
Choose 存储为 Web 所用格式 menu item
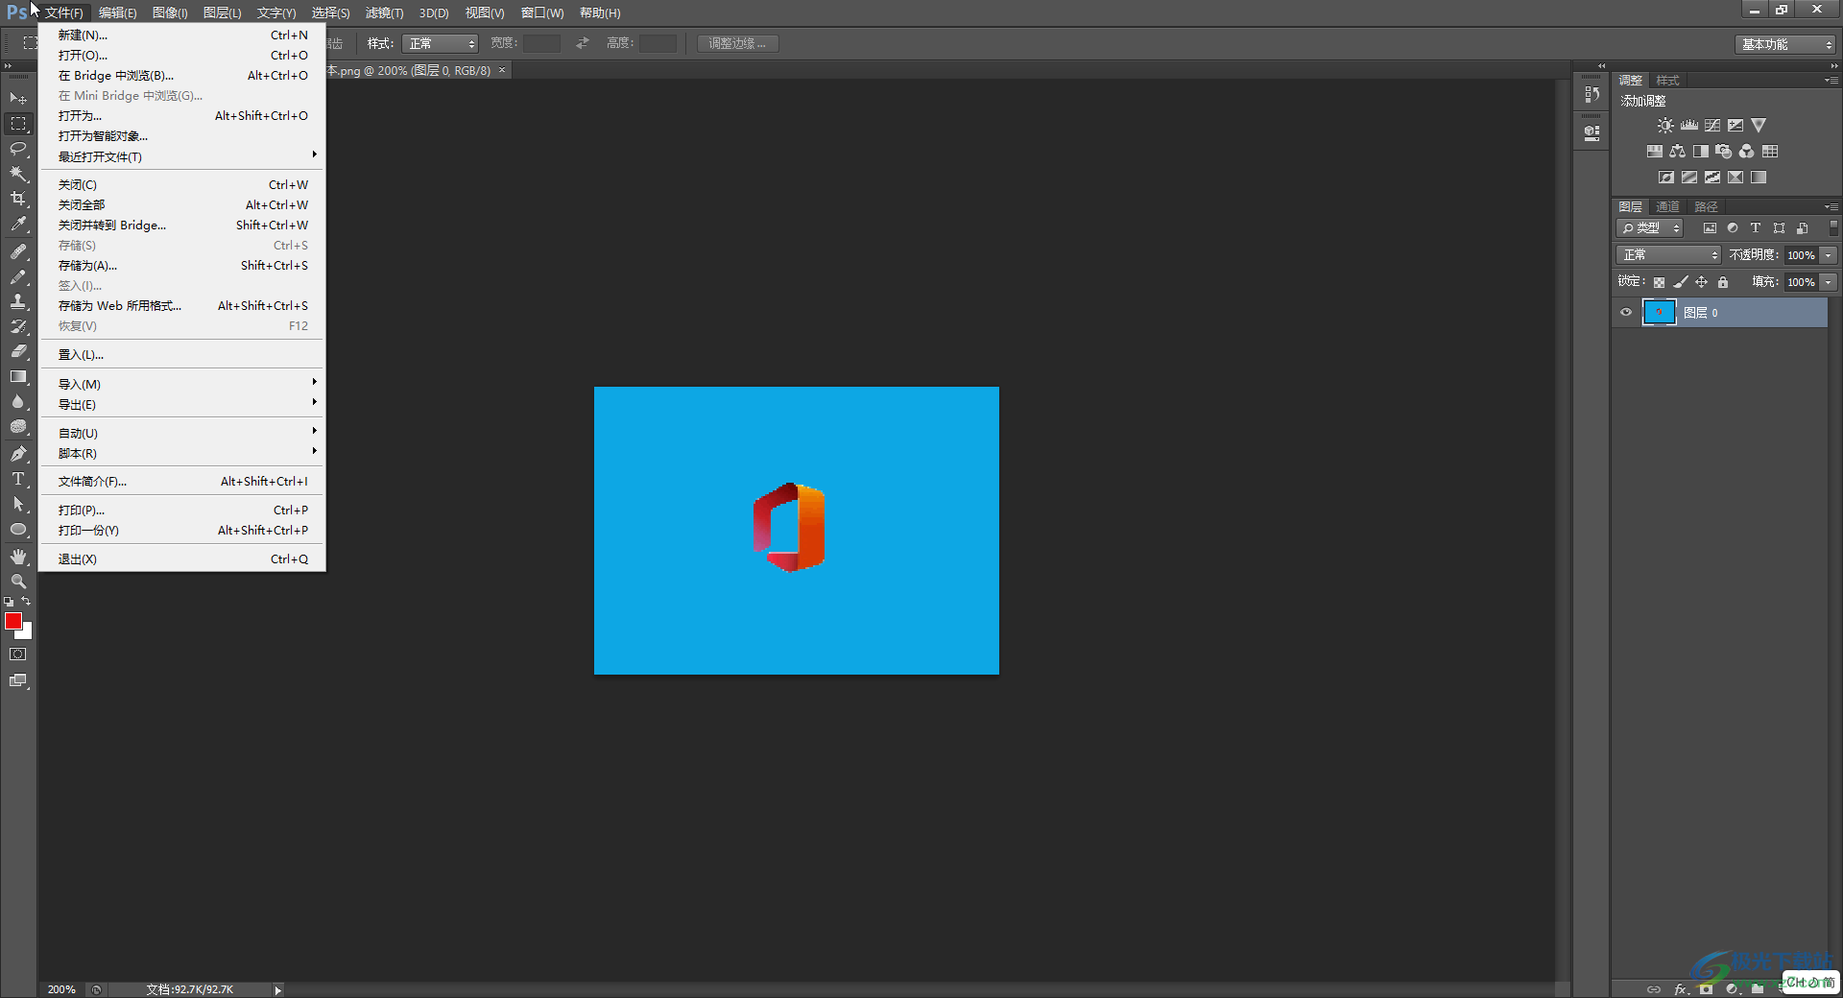[x=182, y=306]
